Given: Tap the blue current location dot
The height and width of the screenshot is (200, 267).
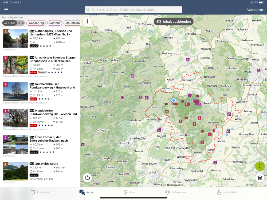Looking at the screenshot, I should pyautogui.click(x=174, y=100).
